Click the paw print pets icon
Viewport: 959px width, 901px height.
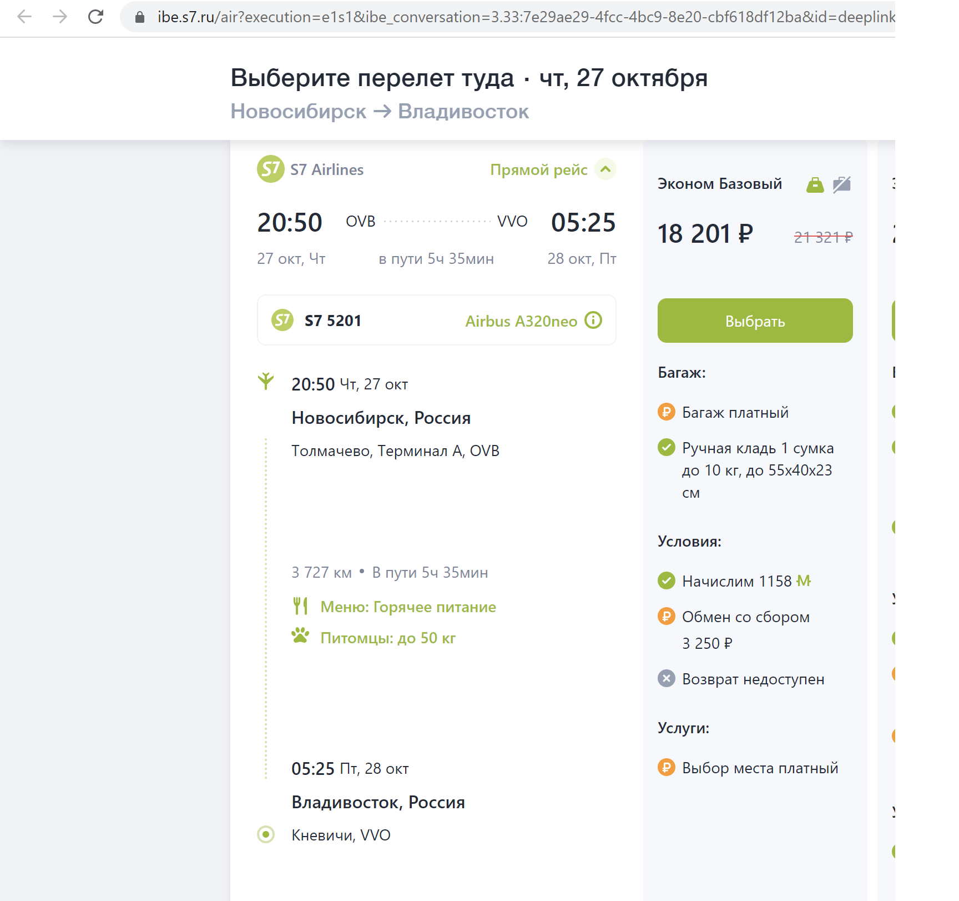pos(300,635)
